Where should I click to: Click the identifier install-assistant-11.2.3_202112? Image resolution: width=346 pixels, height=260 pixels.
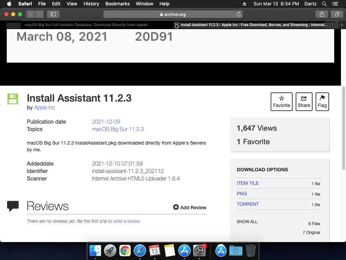[127, 171]
